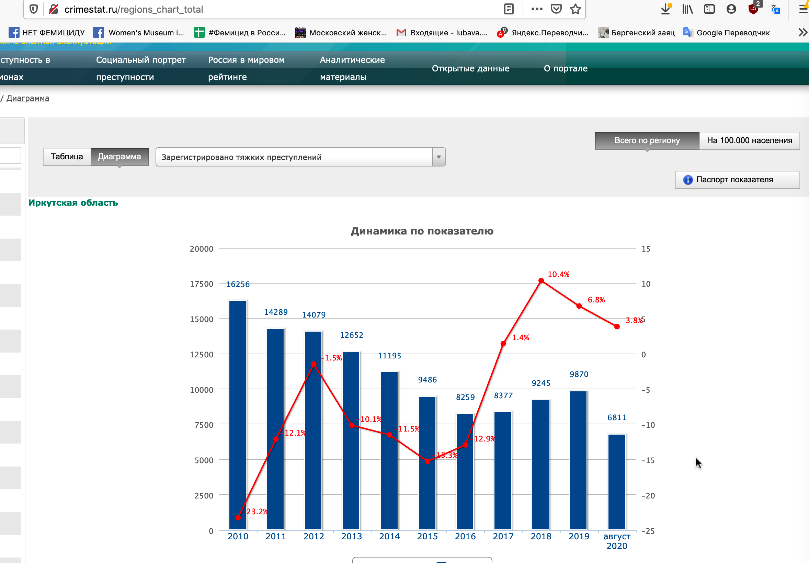Open Аналитические материалы menu
809x563 pixels.
tap(352, 68)
